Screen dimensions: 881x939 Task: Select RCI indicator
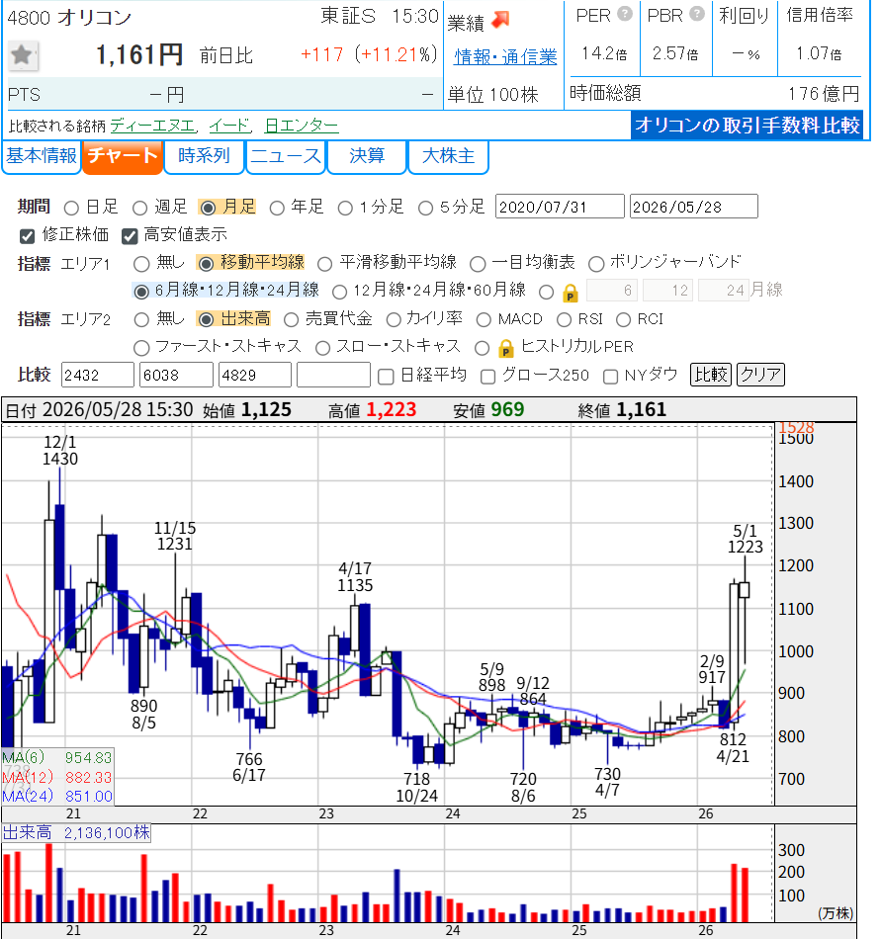click(623, 320)
